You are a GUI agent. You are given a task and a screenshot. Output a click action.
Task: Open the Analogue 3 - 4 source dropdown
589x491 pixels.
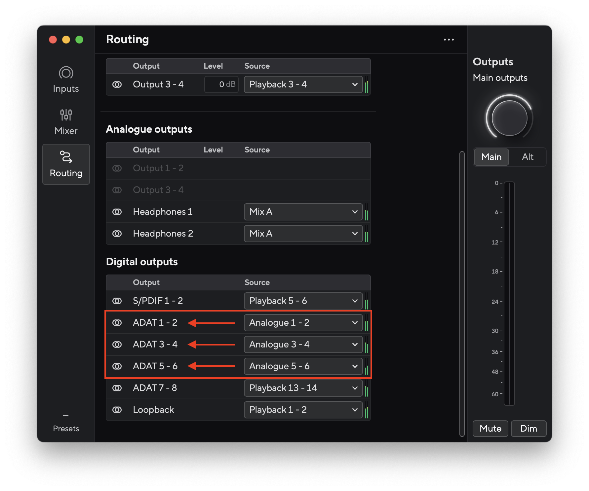click(303, 344)
